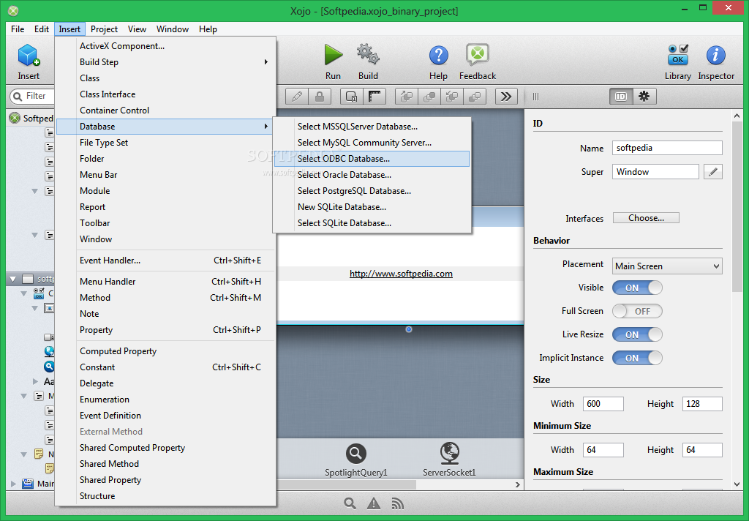Viewport: 749px width, 521px height.
Task: Expand the MainMenuBar tree node
Action: point(13,484)
